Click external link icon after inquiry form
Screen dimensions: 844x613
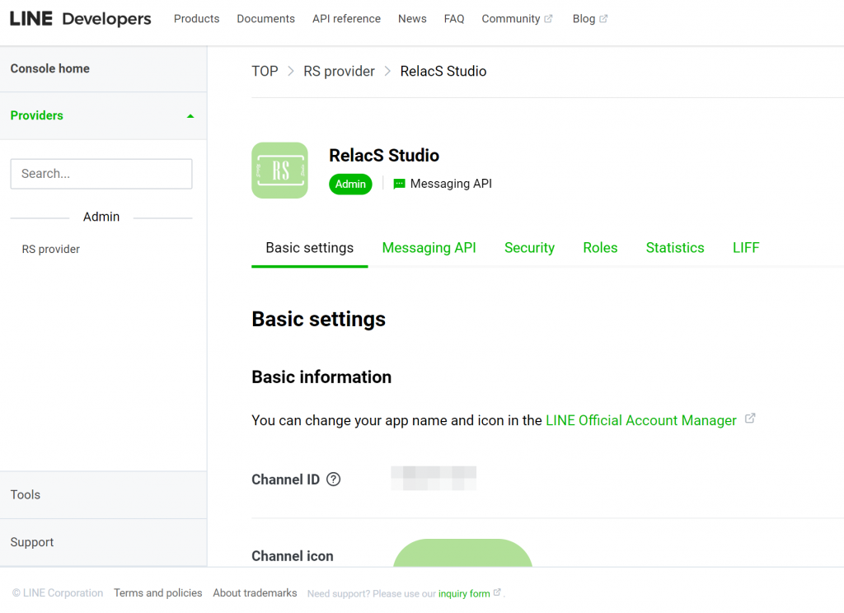point(497,592)
